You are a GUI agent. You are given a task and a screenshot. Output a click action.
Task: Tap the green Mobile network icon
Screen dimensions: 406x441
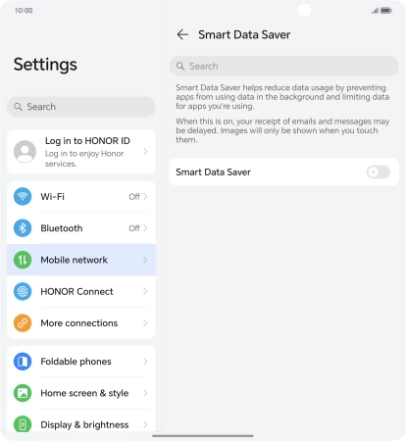point(23,260)
